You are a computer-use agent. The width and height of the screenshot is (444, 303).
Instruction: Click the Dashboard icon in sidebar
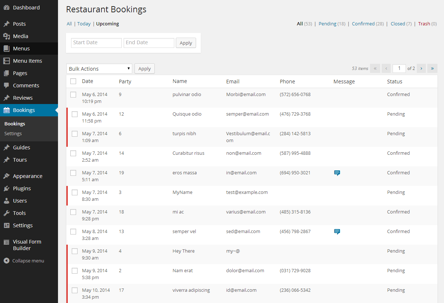click(x=7, y=8)
